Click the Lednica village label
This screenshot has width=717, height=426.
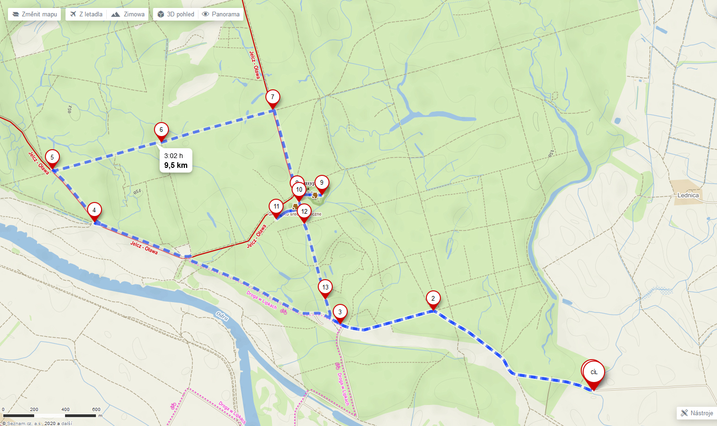click(688, 195)
